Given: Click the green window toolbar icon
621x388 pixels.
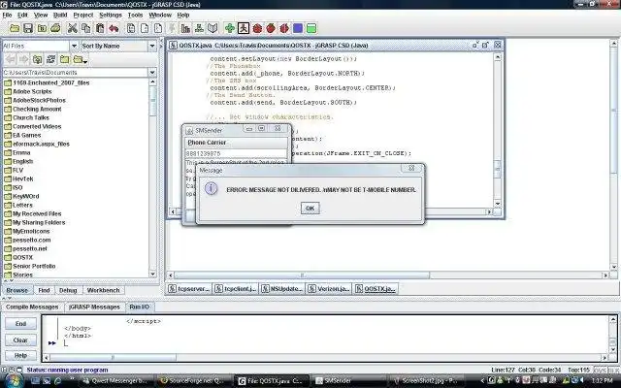Looking at the screenshot, I should tap(311, 28).
